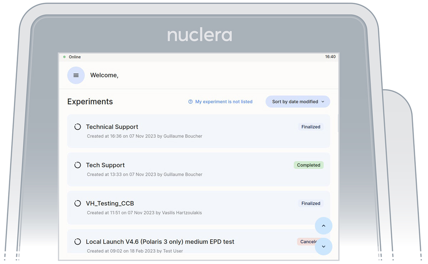
Task: Open the hamburger menu button
Action: coord(76,76)
